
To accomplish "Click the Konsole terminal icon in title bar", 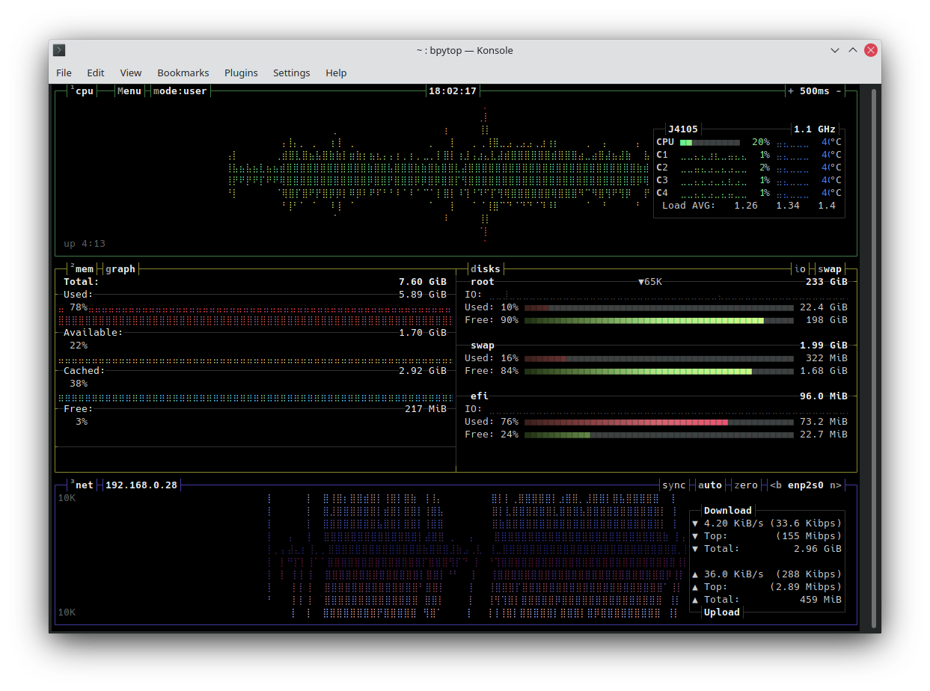I will (60, 50).
